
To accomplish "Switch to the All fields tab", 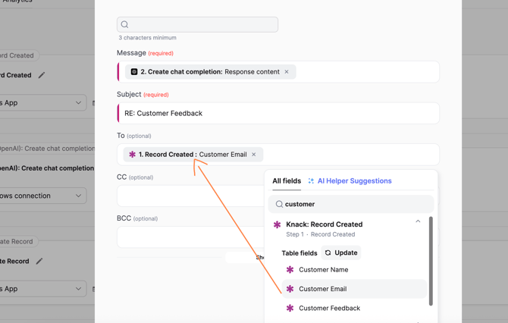I will (x=287, y=181).
